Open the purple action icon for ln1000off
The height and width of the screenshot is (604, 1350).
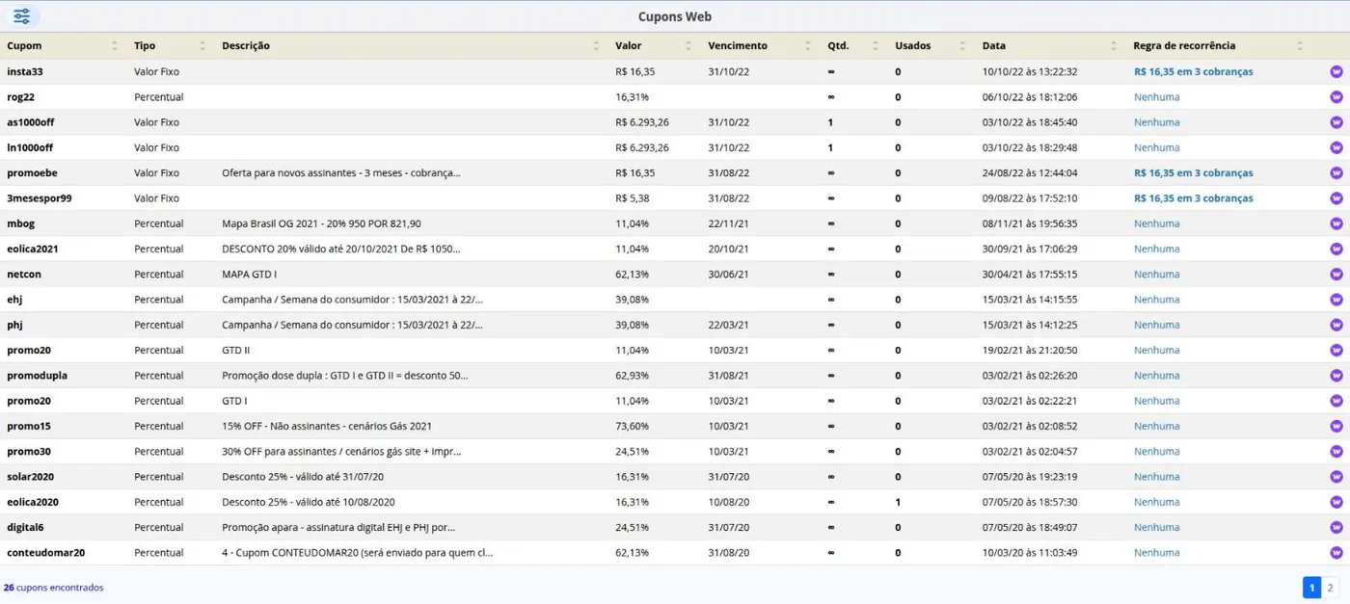[x=1336, y=147]
